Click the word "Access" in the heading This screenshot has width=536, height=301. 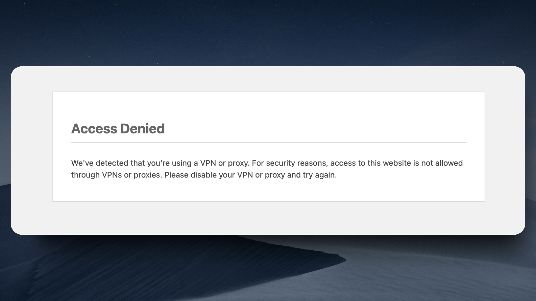[94, 128]
